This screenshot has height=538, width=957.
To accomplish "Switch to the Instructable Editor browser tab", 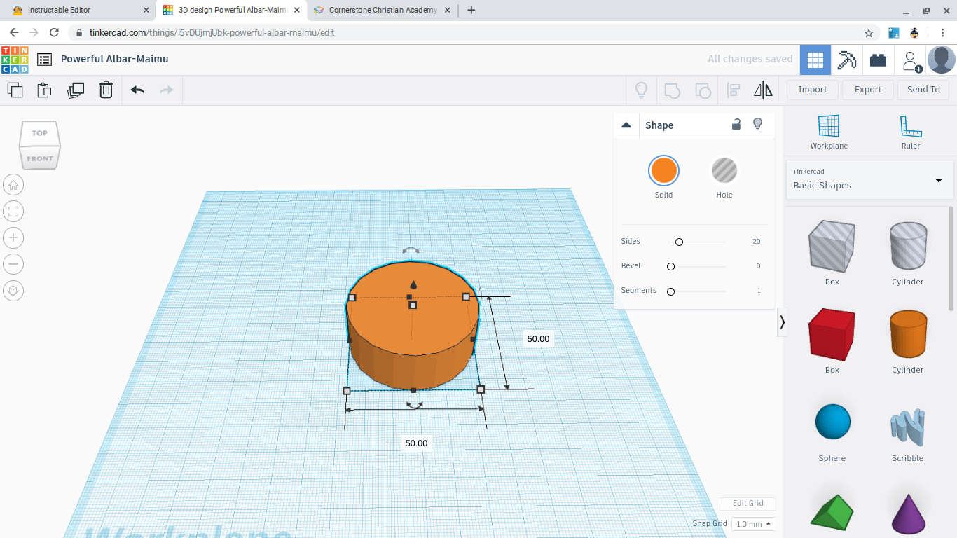I will pos(77,10).
